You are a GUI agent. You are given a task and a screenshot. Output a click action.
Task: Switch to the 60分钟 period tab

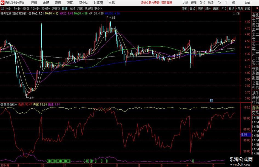pos(56,9)
